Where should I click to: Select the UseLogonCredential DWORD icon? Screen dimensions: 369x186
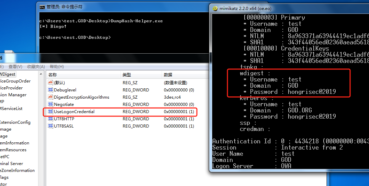51,112
